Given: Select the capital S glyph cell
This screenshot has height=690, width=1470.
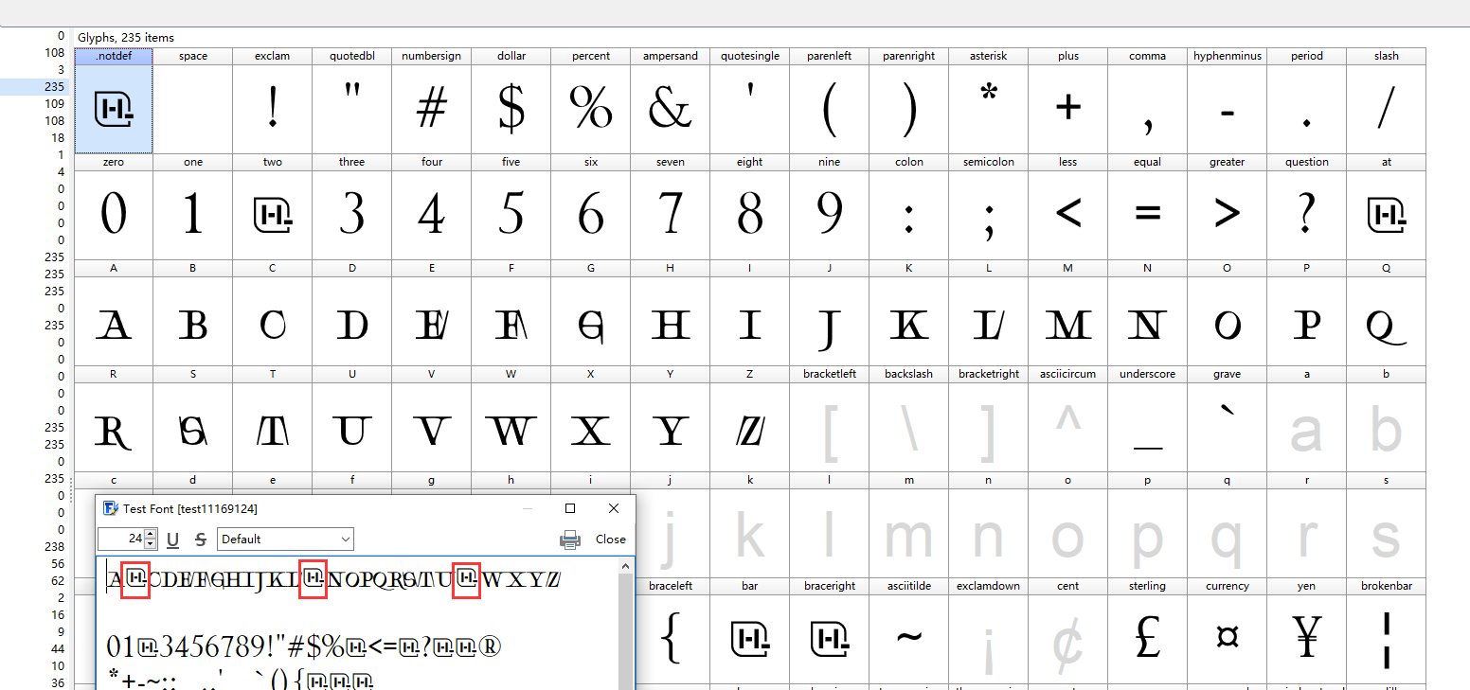Looking at the screenshot, I should tap(193, 419).
